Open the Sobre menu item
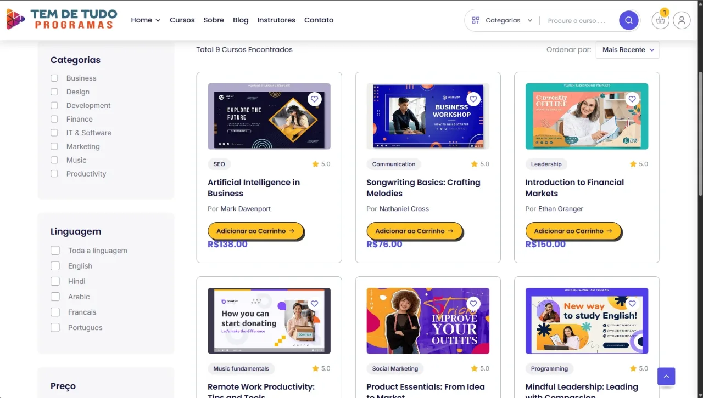 tap(214, 20)
